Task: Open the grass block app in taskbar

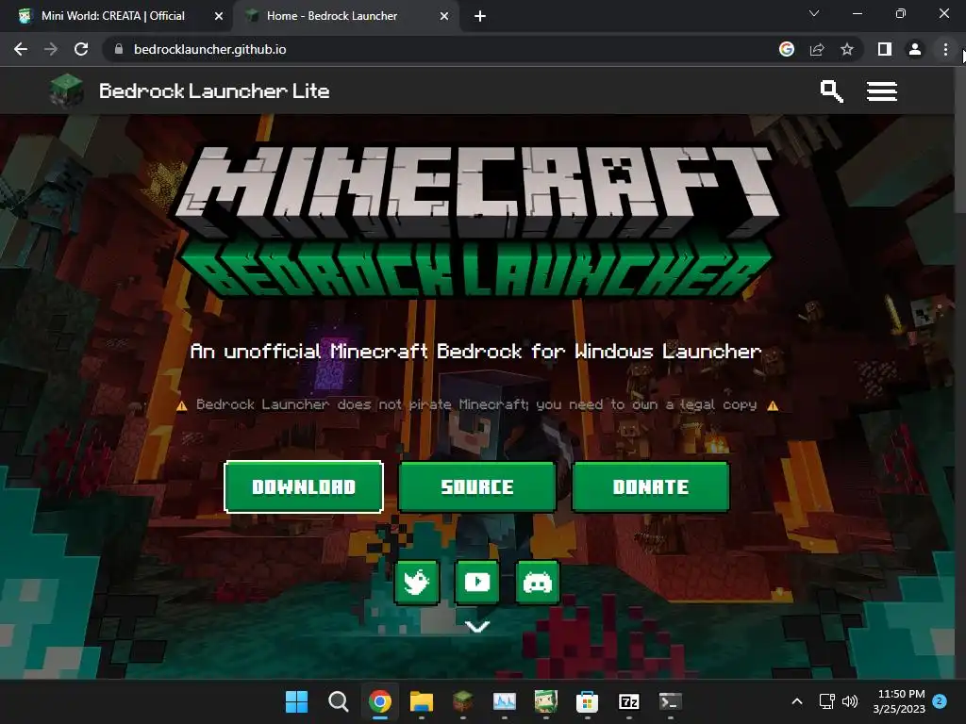Action: 462,701
